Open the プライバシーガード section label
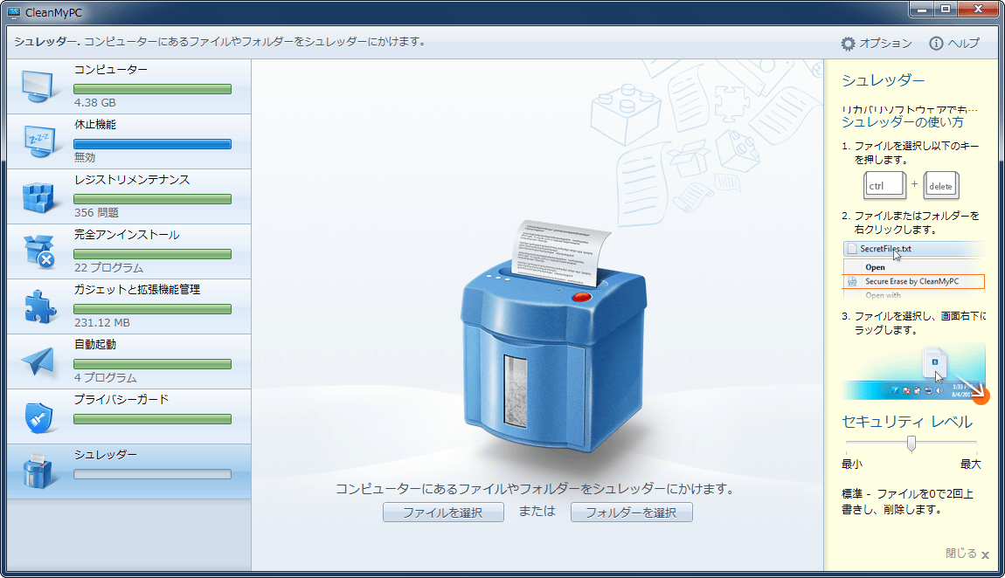The image size is (1005, 578). point(121,399)
